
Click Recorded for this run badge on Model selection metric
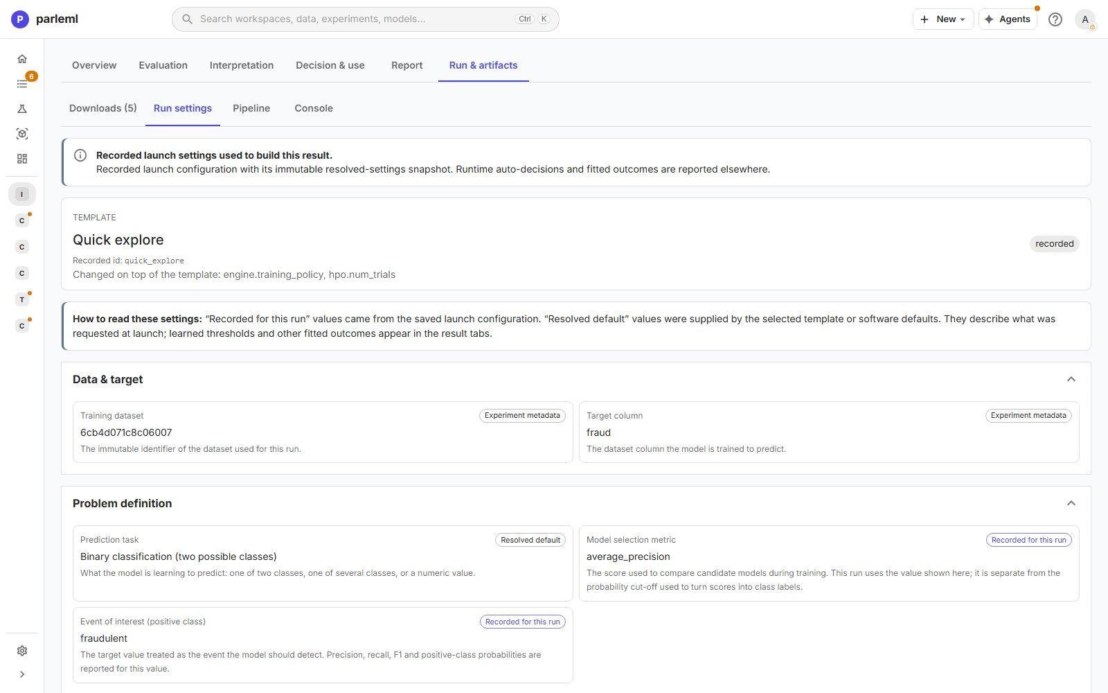(1028, 540)
